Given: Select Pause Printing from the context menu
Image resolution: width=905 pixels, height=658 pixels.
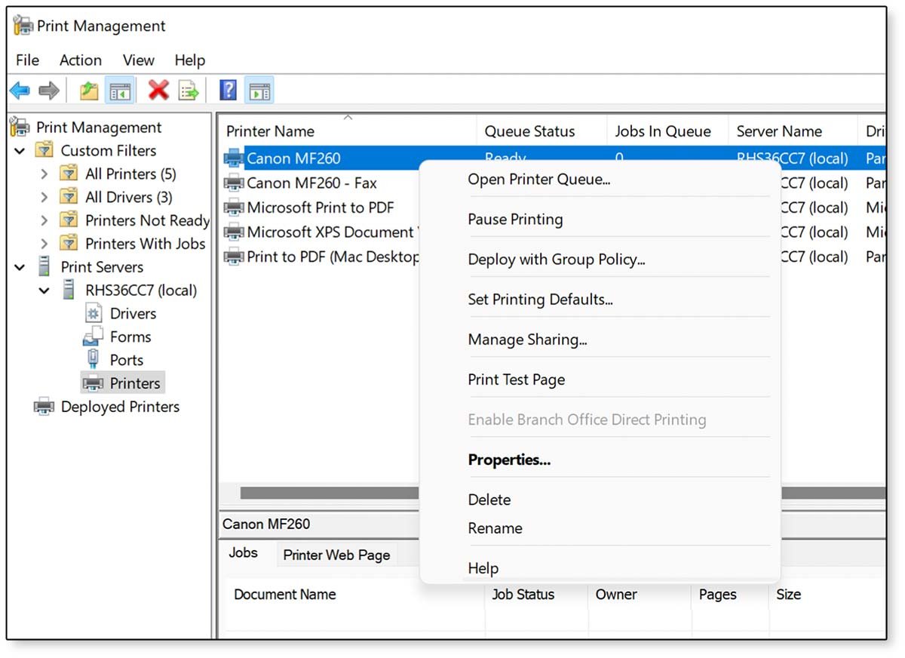Looking at the screenshot, I should coord(515,219).
